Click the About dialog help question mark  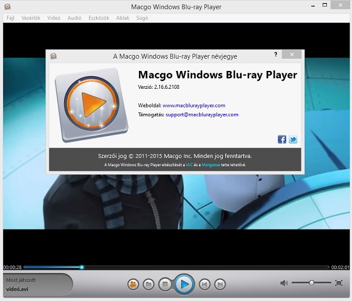pos(276,54)
